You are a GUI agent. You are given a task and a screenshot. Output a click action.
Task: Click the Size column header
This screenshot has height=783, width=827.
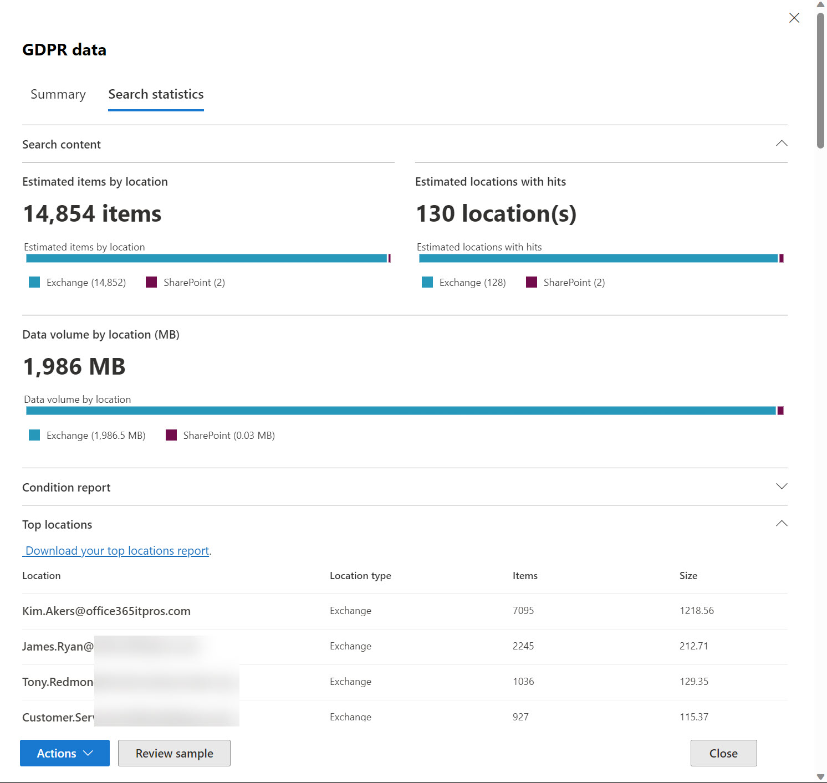click(x=688, y=576)
